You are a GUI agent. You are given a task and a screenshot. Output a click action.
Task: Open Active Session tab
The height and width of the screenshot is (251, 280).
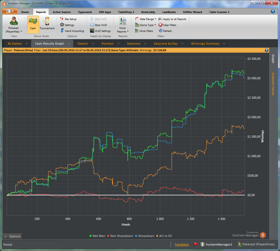point(62,12)
